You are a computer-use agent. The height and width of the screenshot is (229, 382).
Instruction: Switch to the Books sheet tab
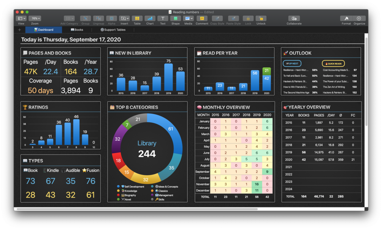(x=77, y=30)
